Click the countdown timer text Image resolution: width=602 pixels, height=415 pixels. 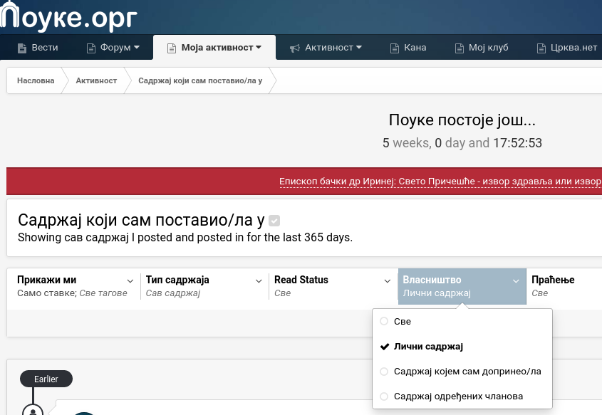(x=462, y=143)
